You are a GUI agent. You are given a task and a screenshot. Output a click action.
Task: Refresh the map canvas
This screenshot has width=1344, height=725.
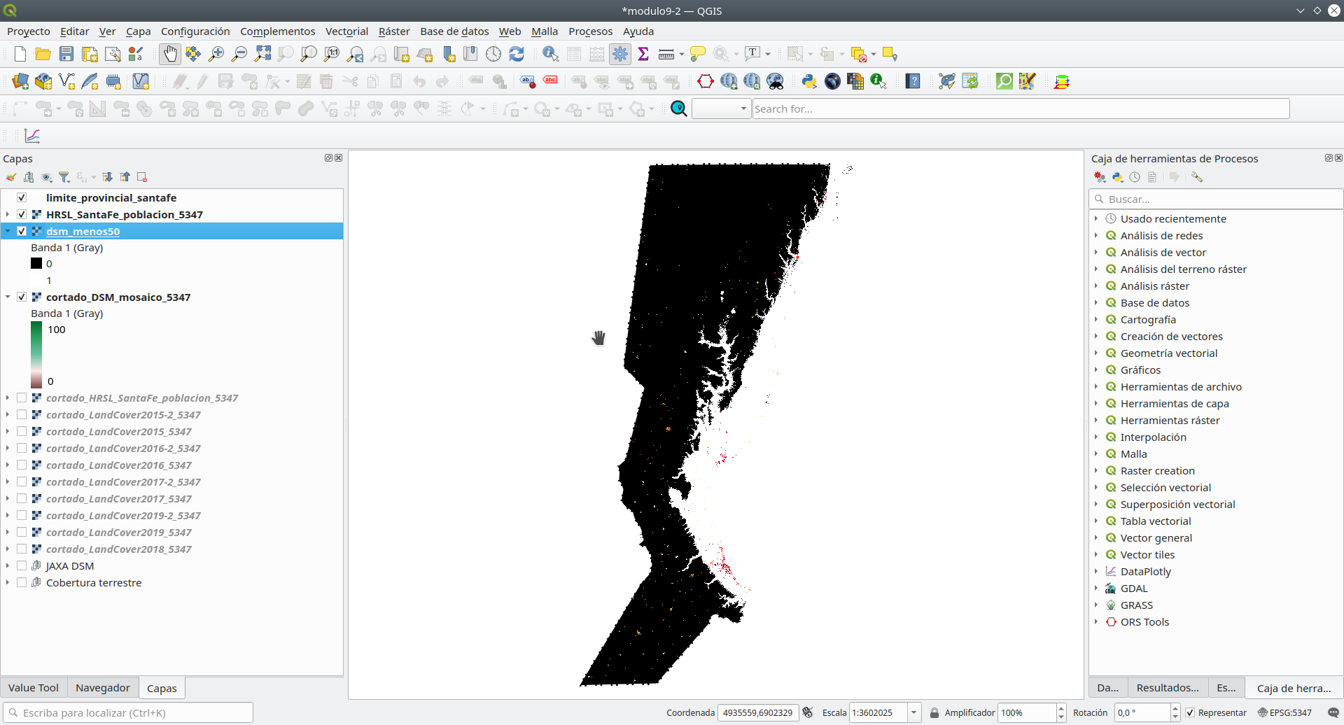[x=517, y=54]
